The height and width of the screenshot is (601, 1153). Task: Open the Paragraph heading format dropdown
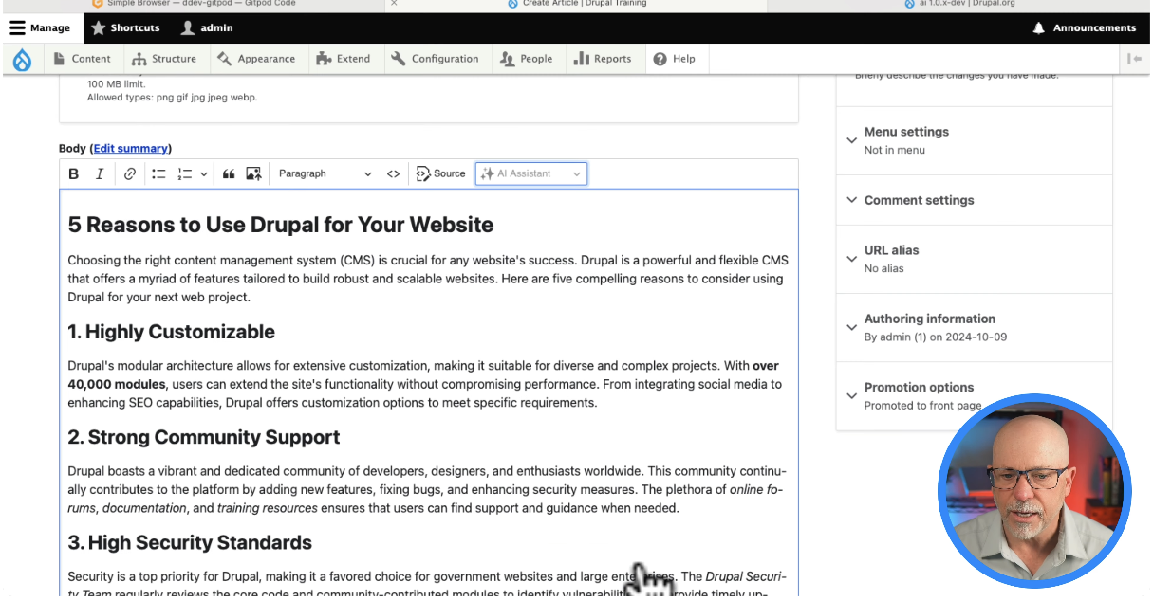325,173
